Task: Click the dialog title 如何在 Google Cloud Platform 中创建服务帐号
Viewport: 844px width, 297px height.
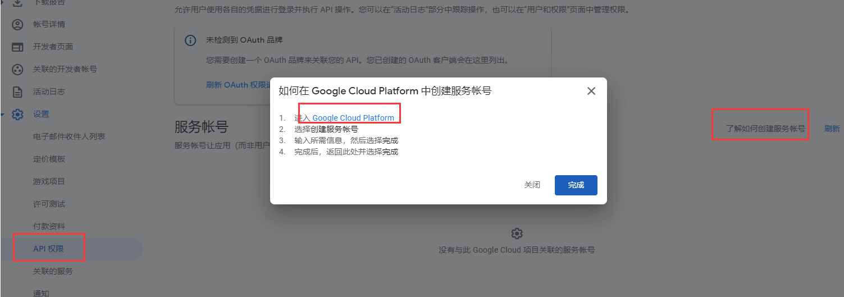Action: 385,91
